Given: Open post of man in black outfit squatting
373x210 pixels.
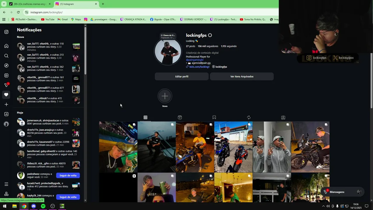Looking at the screenshot, I should coord(156,147).
